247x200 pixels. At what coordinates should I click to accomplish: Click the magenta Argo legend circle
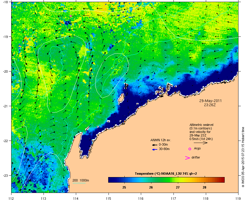click(x=190, y=149)
